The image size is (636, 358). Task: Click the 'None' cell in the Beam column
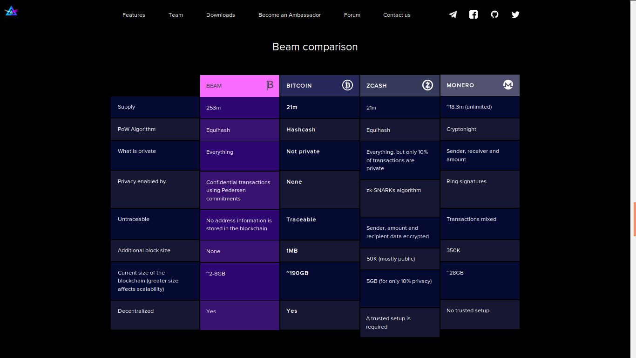click(x=240, y=251)
